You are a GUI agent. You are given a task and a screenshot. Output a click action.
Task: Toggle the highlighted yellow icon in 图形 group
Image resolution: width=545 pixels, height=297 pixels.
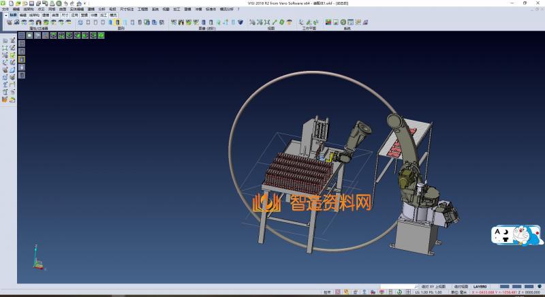(x=118, y=22)
